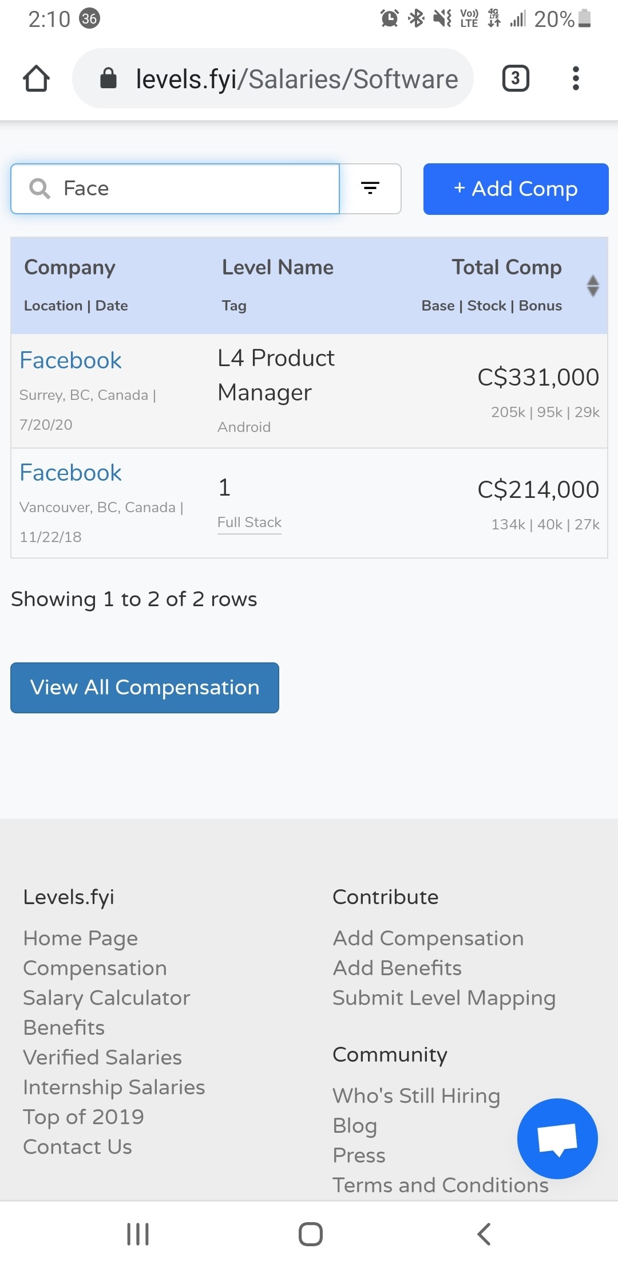Tap the Android home button

311,1234
